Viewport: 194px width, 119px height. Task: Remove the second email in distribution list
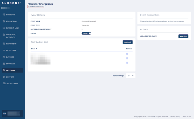pos(127,58)
